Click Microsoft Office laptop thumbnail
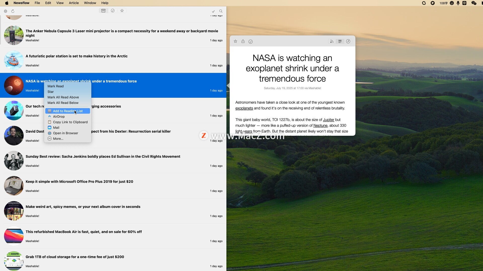 [x=14, y=186]
